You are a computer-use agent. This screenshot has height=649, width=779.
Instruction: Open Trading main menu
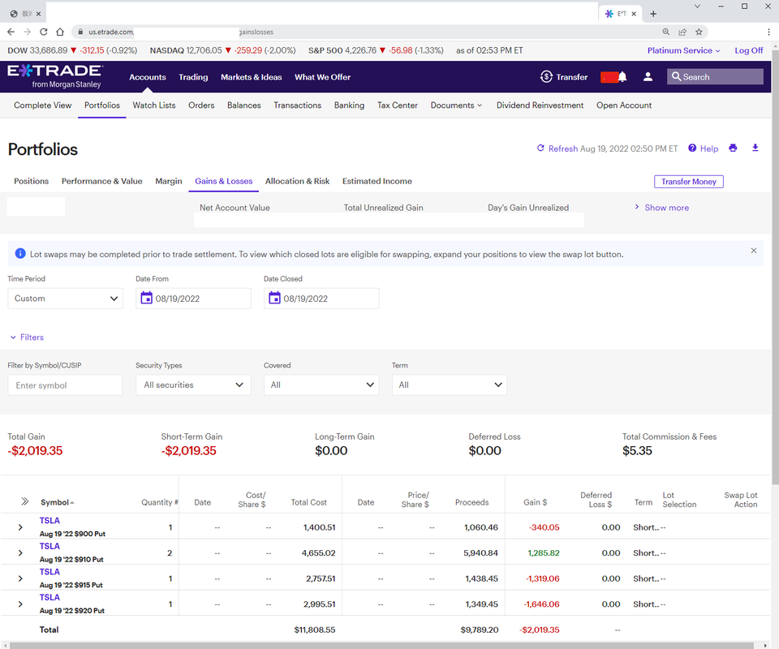click(193, 77)
